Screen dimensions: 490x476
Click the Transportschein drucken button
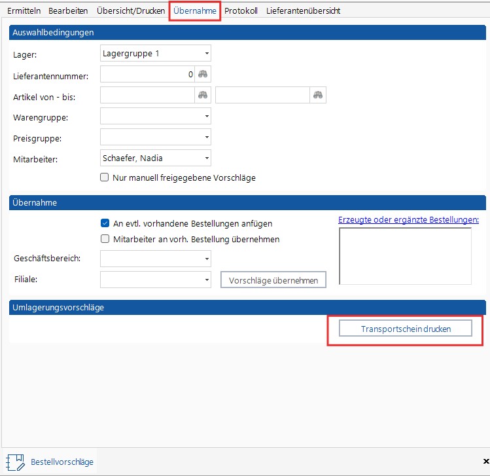tap(406, 329)
